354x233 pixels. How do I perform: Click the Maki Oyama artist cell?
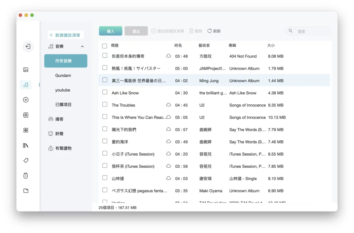pyautogui.click(x=211, y=191)
